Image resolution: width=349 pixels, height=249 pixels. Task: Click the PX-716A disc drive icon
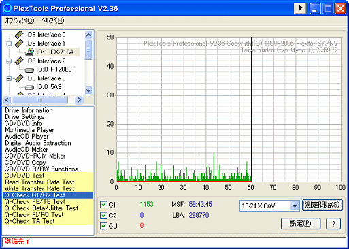(29, 52)
